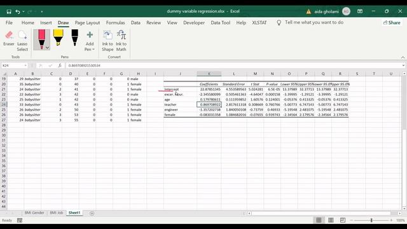Click the 'Intercept' label cell
Screen dimensions: 407x229
pos(180,89)
